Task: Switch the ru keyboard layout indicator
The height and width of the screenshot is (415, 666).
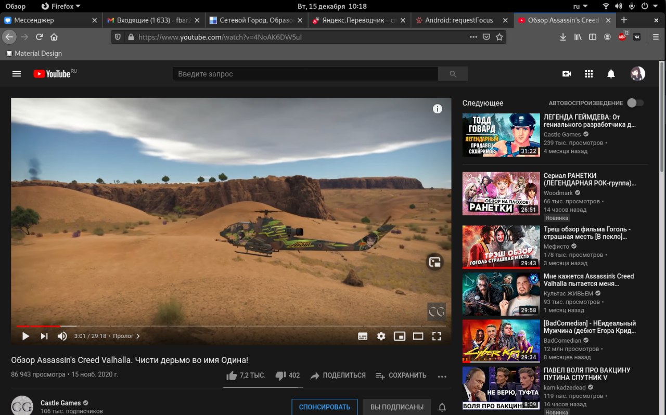Action: [580, 6]
